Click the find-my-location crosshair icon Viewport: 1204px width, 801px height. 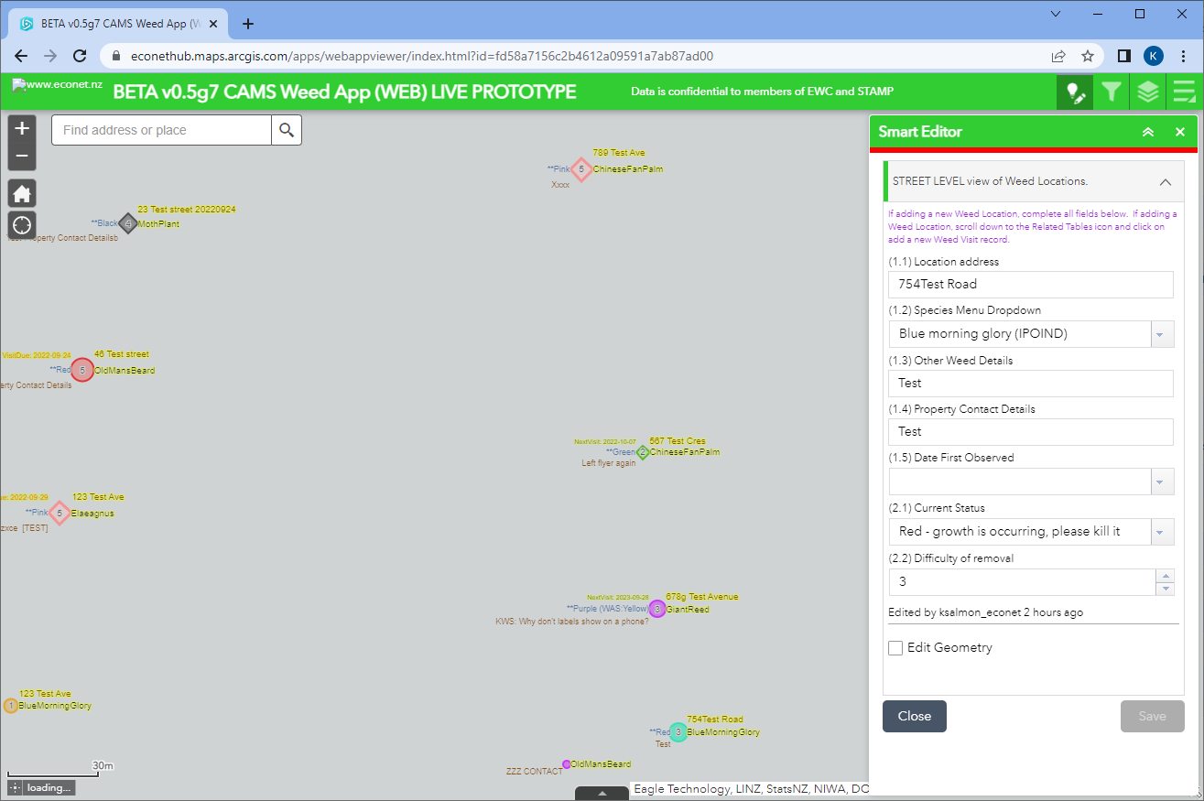pyautogui.click(x=21, y=225)
